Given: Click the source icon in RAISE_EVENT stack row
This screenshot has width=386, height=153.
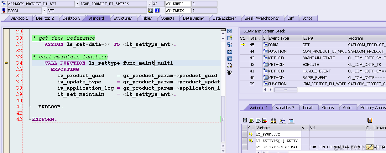Looking at the screenshot, I should point(265,77).
